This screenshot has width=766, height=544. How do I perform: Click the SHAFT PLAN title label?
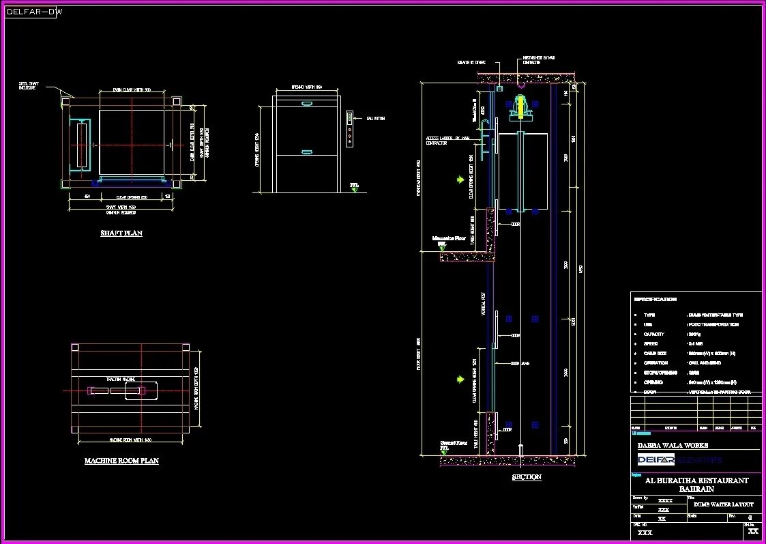click(x=121, y=233)
